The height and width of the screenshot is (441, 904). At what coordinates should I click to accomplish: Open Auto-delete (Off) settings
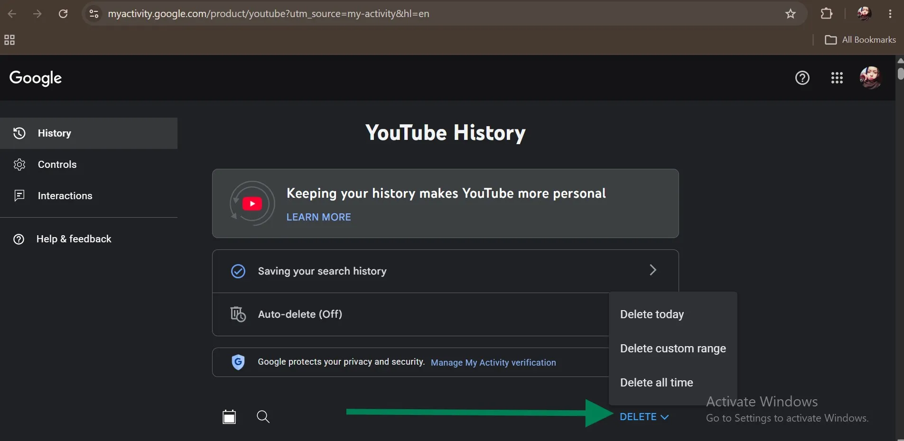tap(410, 314)
